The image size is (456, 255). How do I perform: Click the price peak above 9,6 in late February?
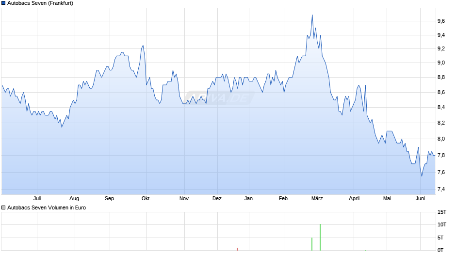coord(312,15)
